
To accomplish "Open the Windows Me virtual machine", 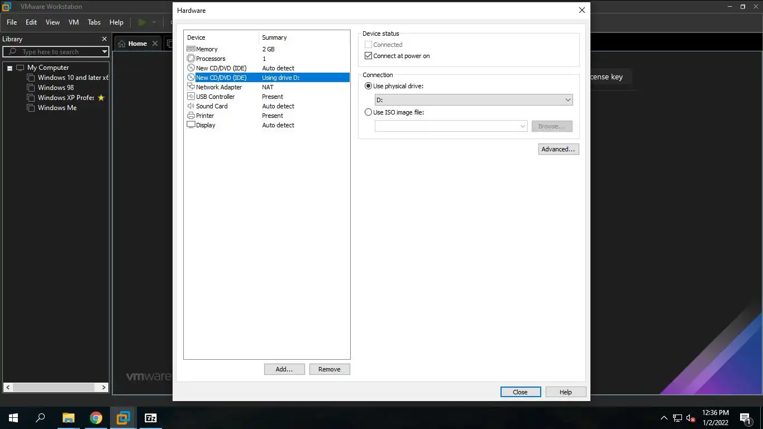I will (52, 108).
